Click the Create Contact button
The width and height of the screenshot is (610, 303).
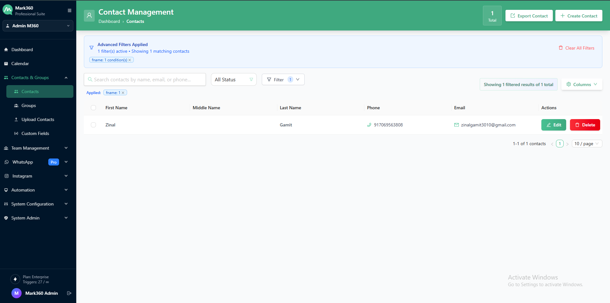(579, 16)
